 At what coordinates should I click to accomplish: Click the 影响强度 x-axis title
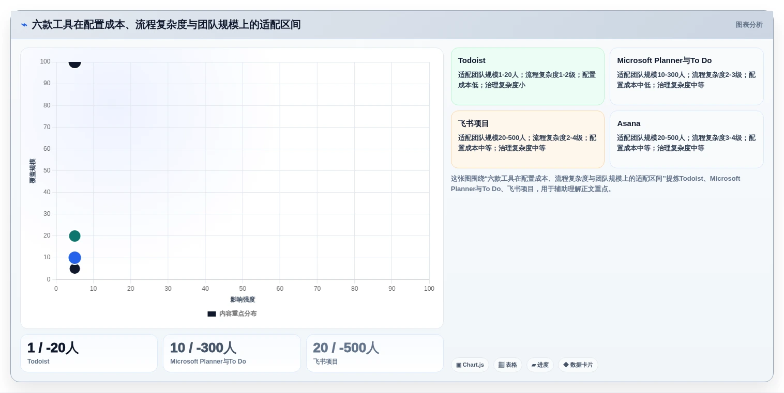click(x=243, y=300)
